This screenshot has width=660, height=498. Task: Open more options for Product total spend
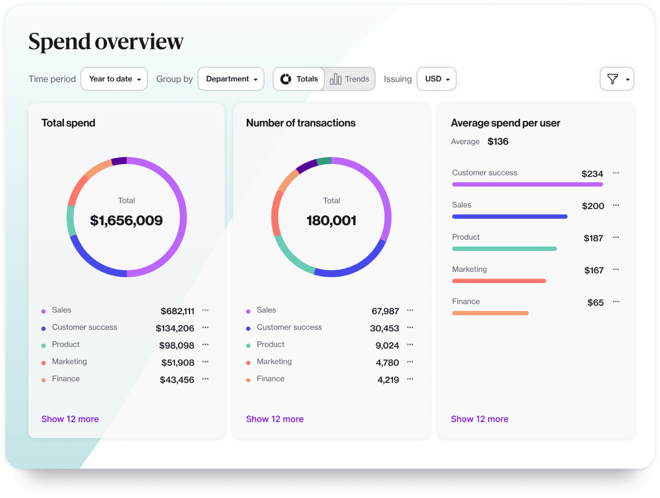[x=205, y=344]
